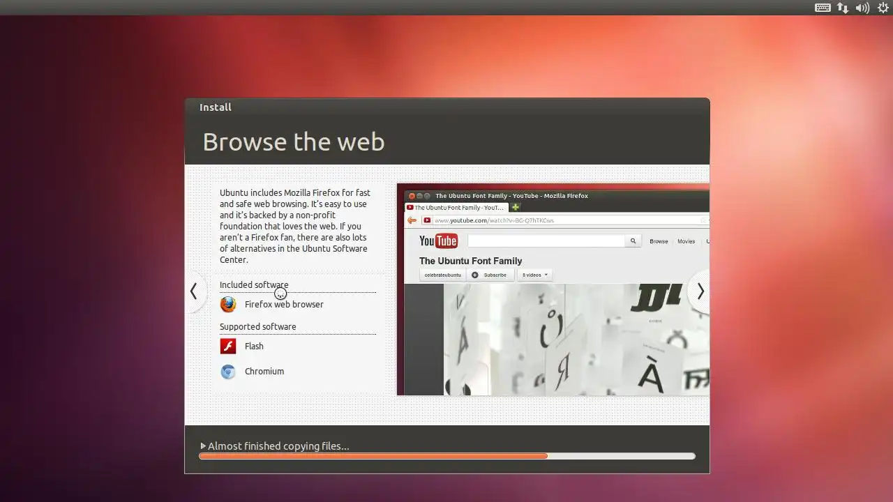
Task: Click the Browse the web heading
Action: point(294,142)
